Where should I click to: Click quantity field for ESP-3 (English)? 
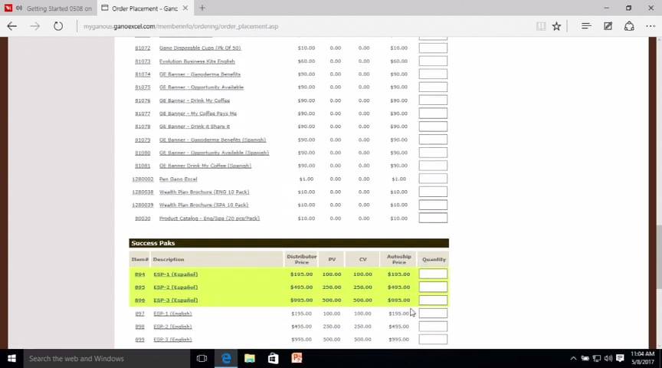coord(433,340)
